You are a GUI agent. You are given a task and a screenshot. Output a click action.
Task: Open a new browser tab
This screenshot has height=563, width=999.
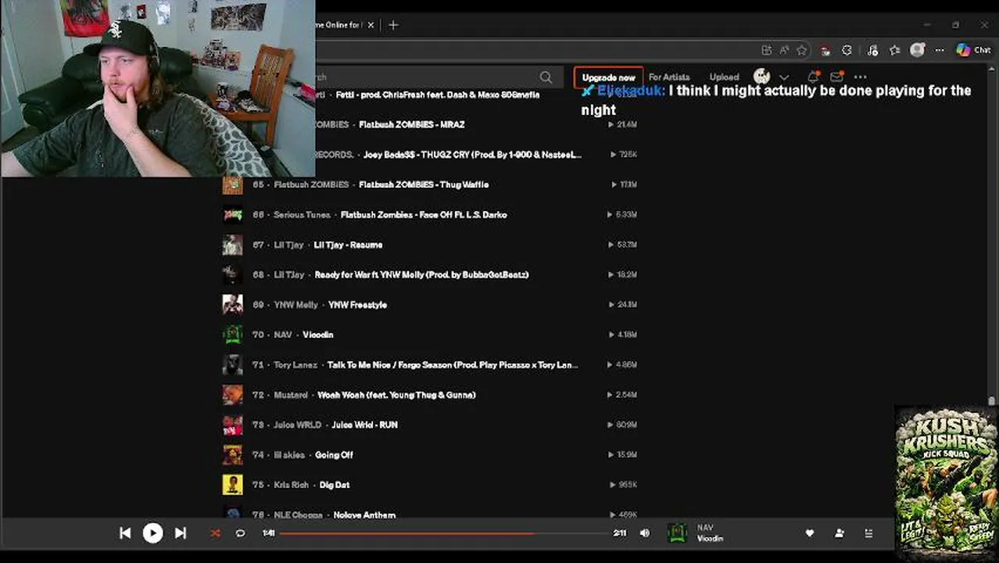pos(393,25)
